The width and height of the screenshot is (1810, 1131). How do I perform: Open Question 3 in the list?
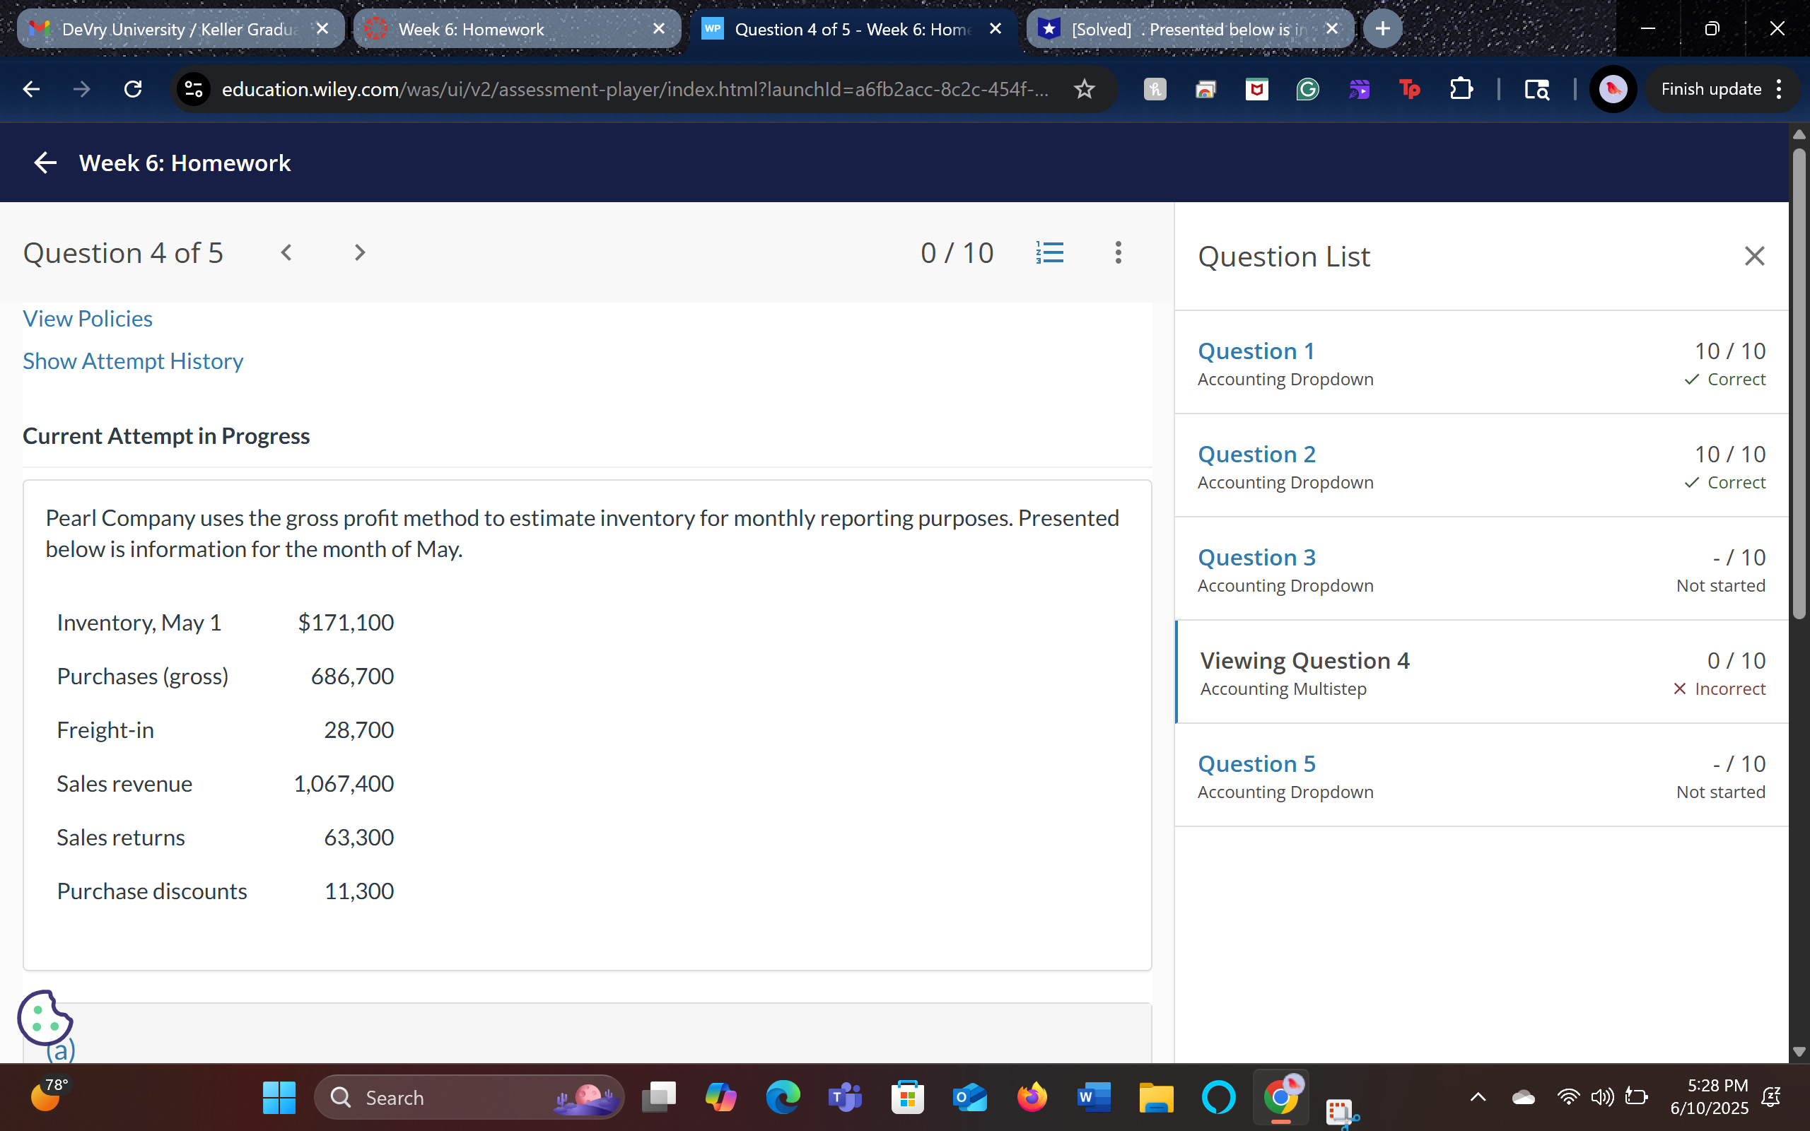point(1256,557)
